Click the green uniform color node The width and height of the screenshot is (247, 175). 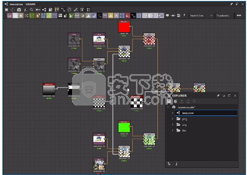[124, 127]
